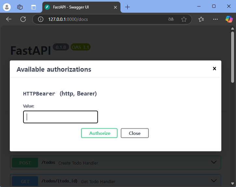236x187 pixels.
Task: View site information icon
Action: pos(40,19)
